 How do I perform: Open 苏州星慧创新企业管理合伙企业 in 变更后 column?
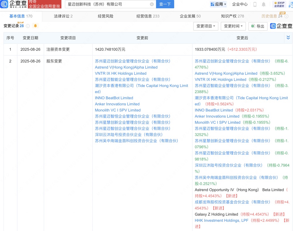point(232,141)
